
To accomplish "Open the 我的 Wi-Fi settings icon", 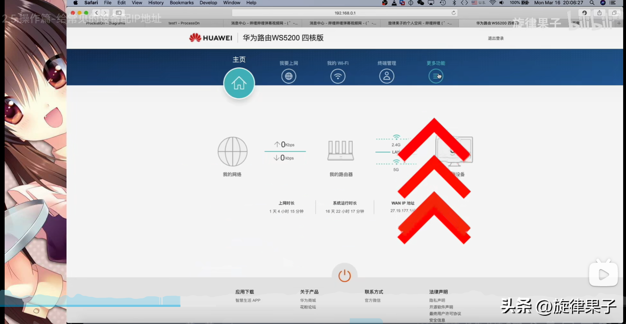I will tap(338, 76).
